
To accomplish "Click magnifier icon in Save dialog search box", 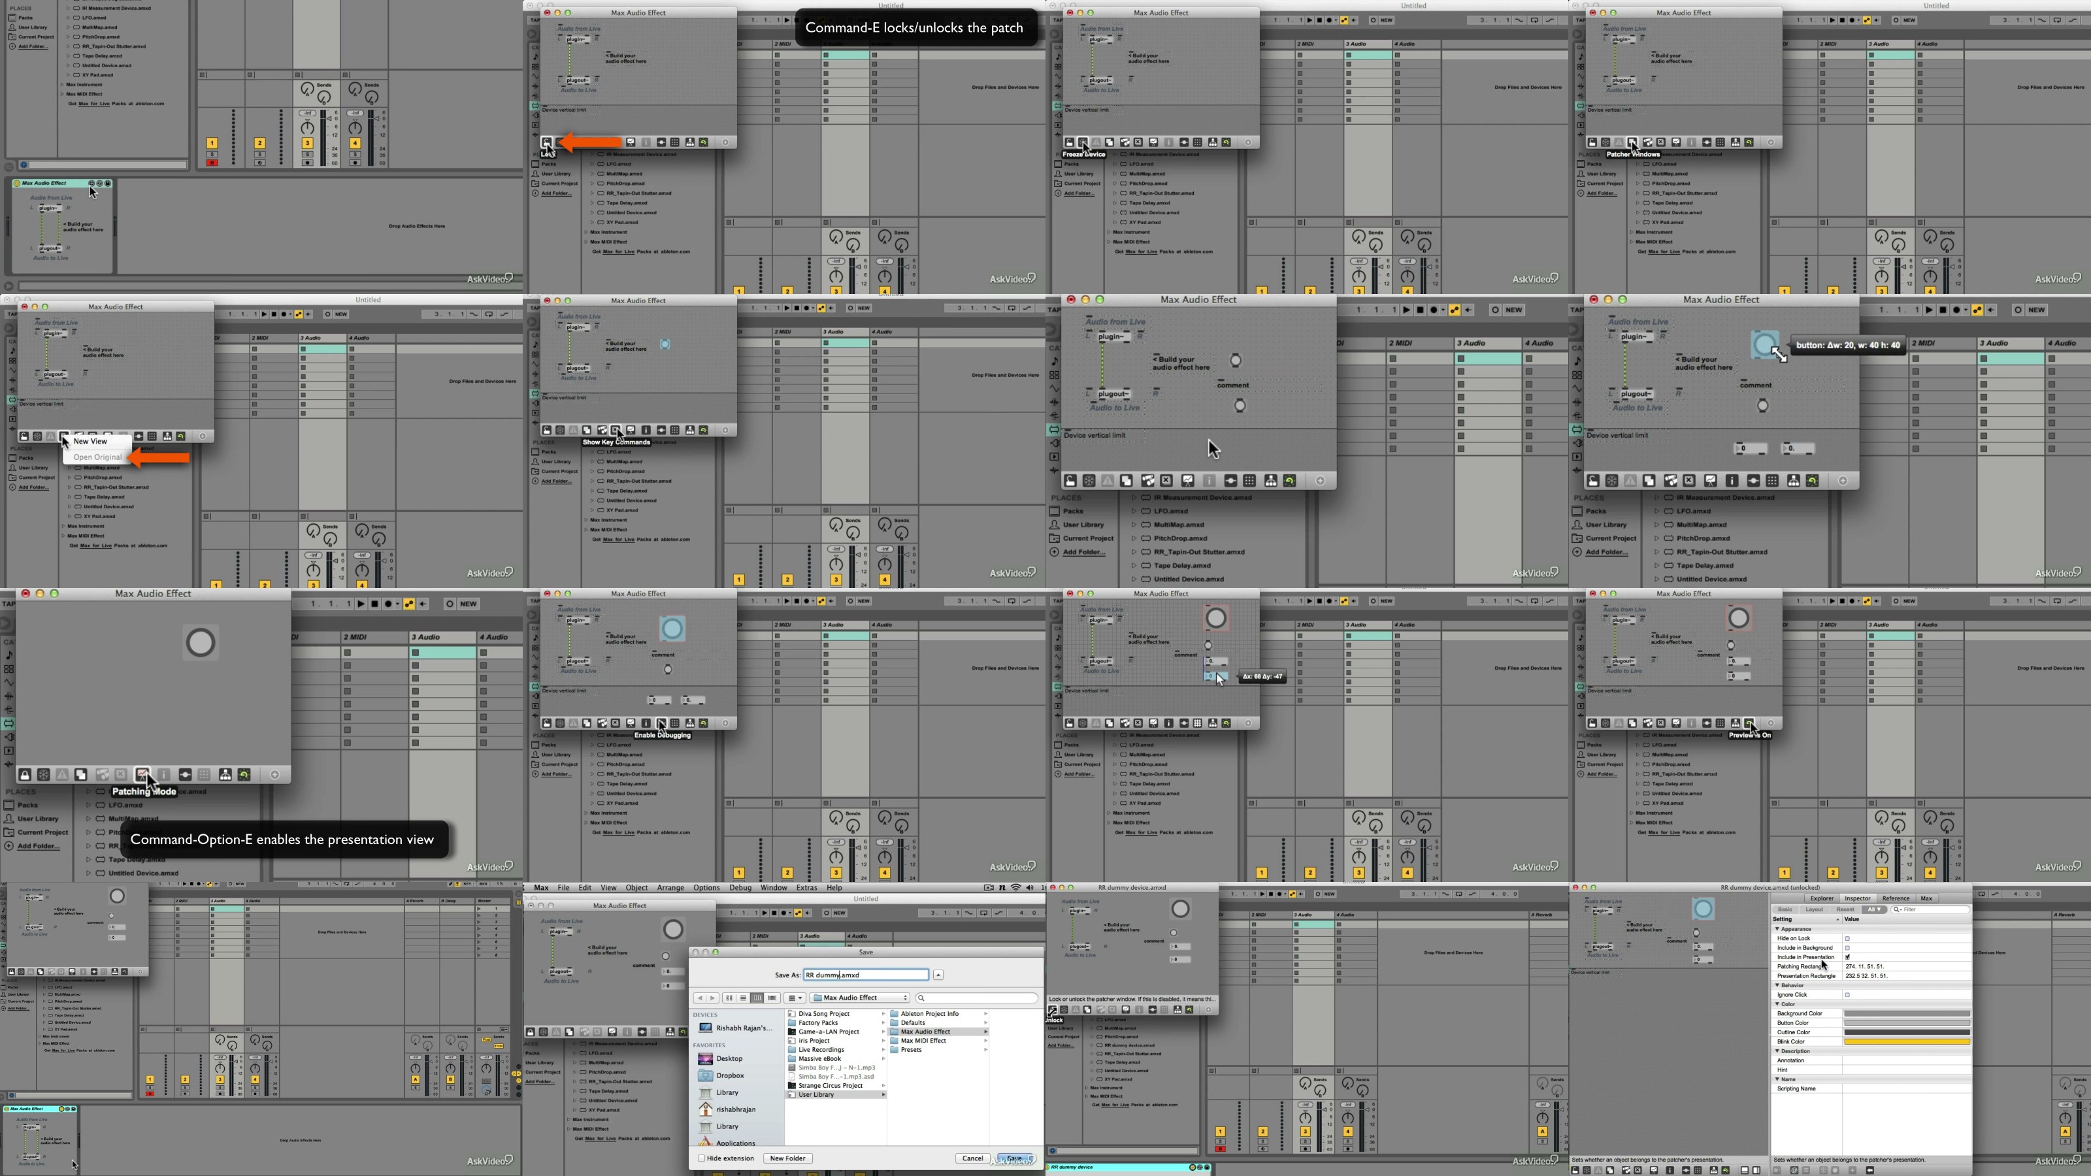I will point(921,998).
